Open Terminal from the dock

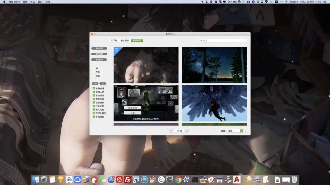click(x=195, y=179)
